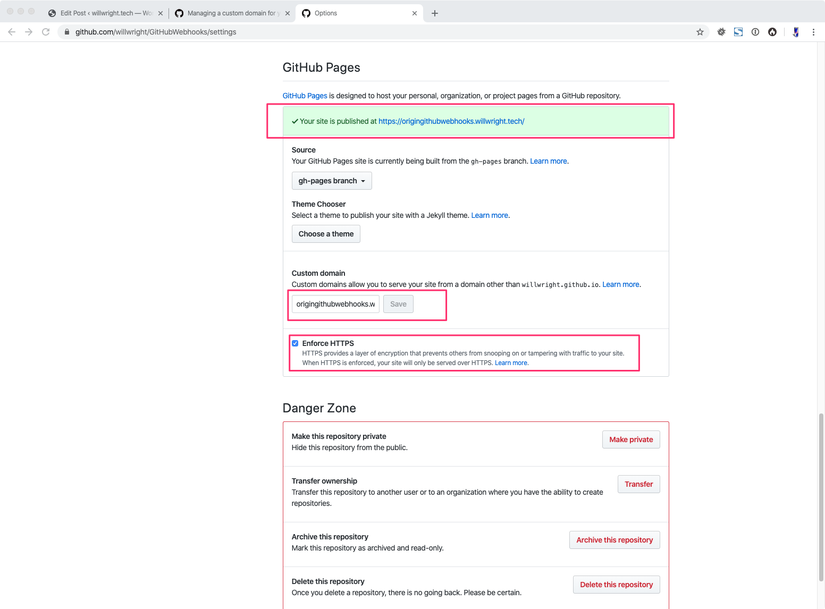This screenshot has height=609, width=825.
Task: Close the Managing a custom domain tab
Action: (x=288, y=13)
